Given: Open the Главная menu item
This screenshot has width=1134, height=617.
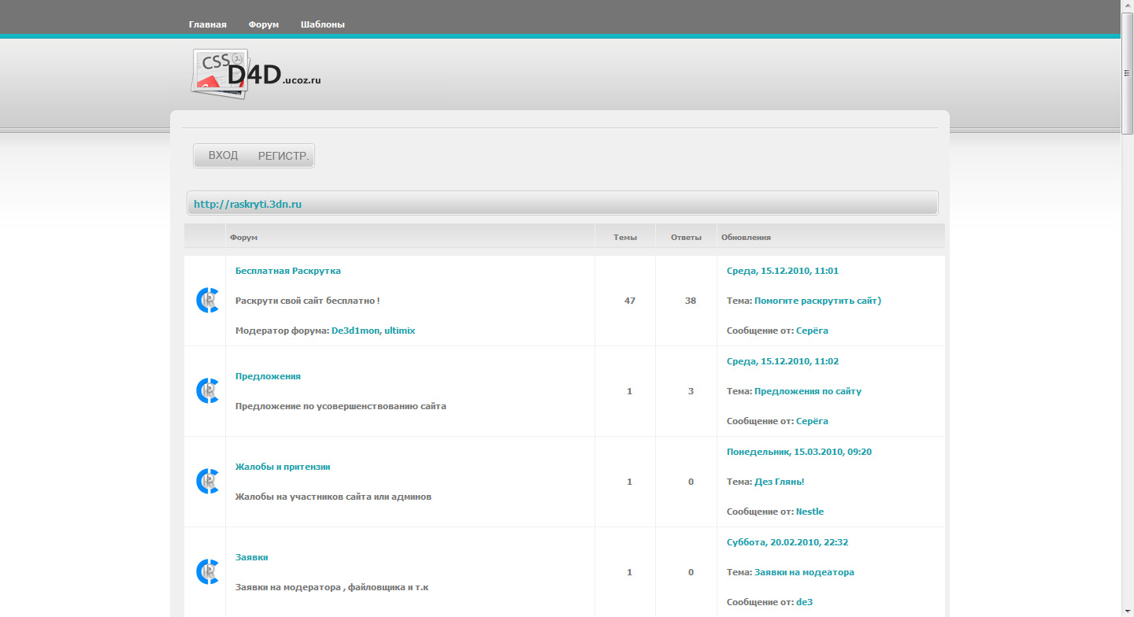Looking at the screenshot, I should tap(207, 24).
